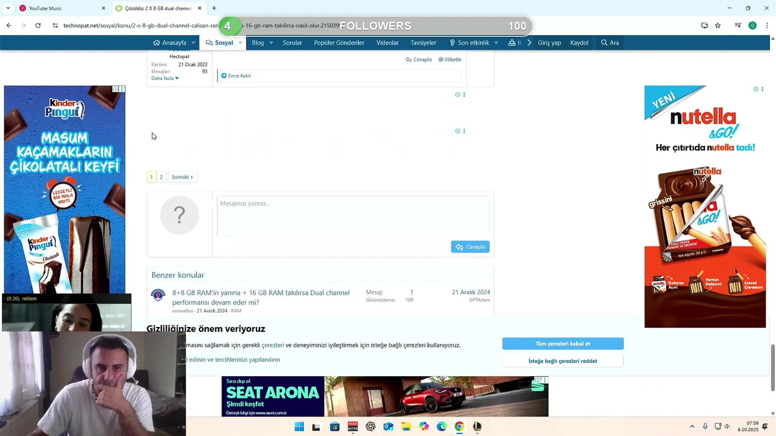Open media control icon in Chrome toolbar
Viewport: 776px width, 436px height.
pos(737,25)
